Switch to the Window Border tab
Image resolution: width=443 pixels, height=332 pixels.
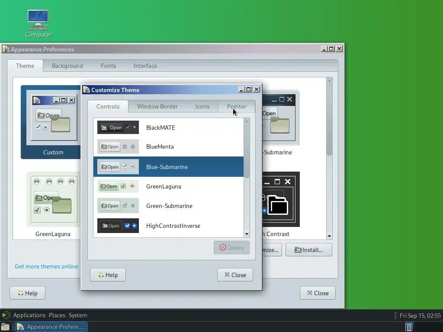pyautogui.click(x=157, y=106)
